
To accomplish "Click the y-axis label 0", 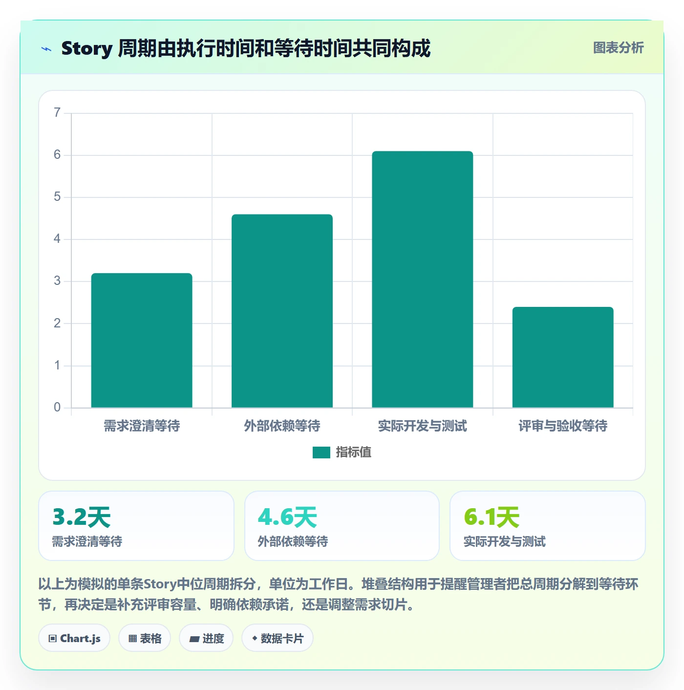I will (57, 408).
